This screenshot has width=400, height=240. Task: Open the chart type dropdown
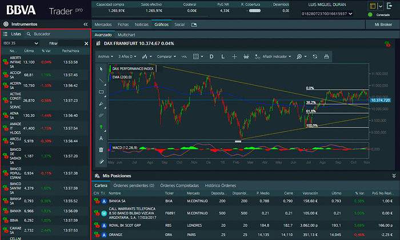[x=147, y=57]
